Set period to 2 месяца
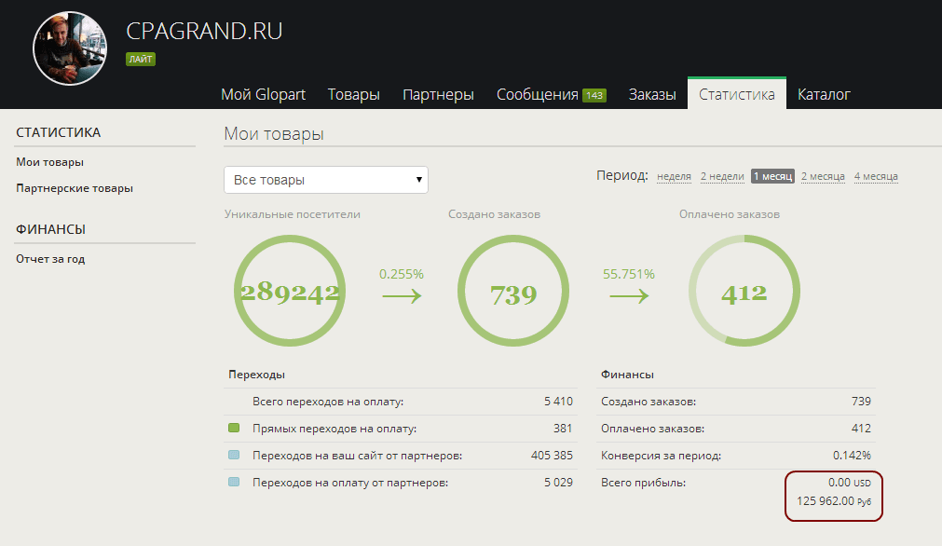This screenshot has width=942, height=546. tap(823, 176)
